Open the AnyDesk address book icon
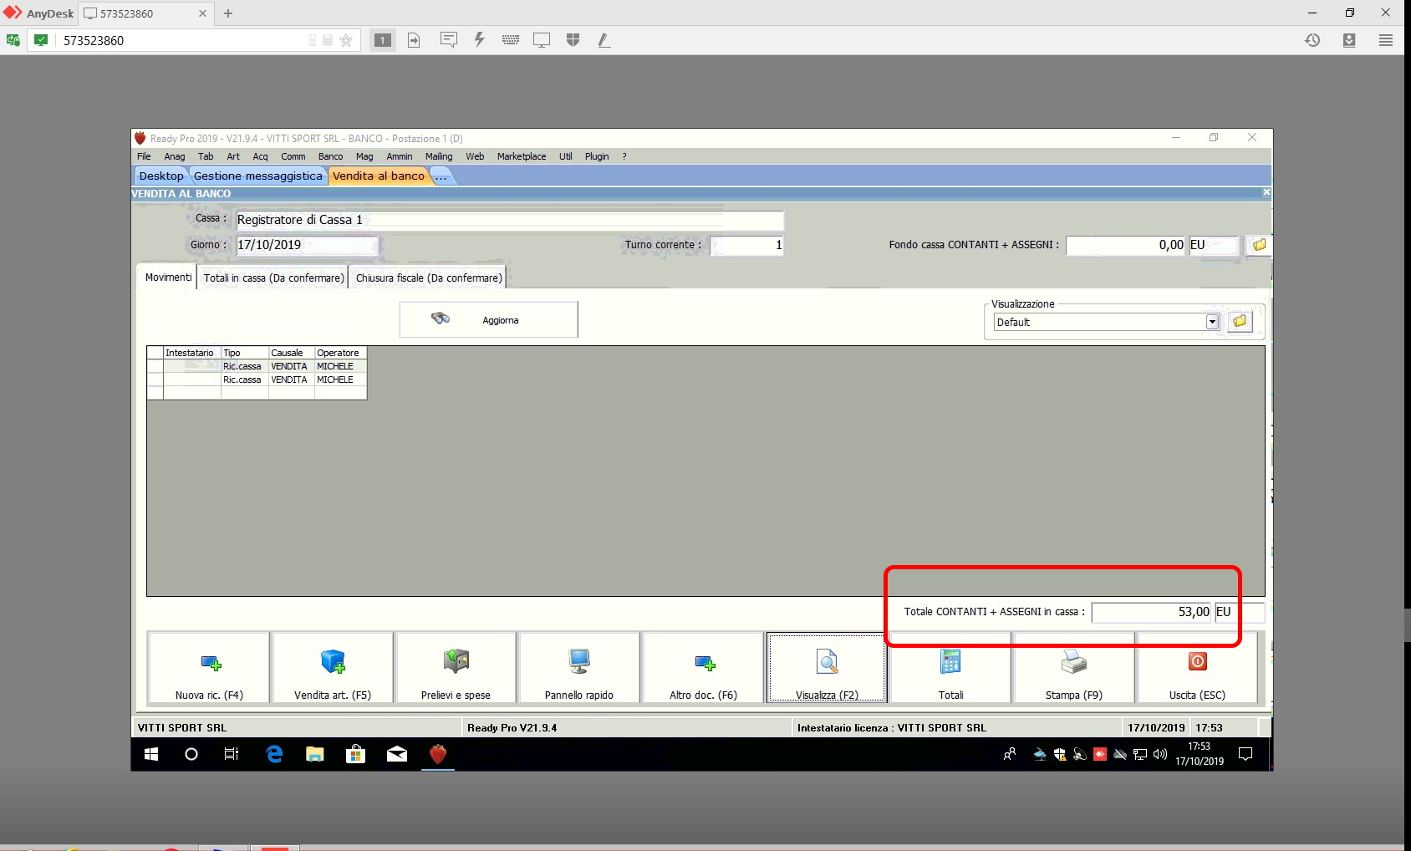Viewport: 1411px width, 851px height. pos(1349,40)
